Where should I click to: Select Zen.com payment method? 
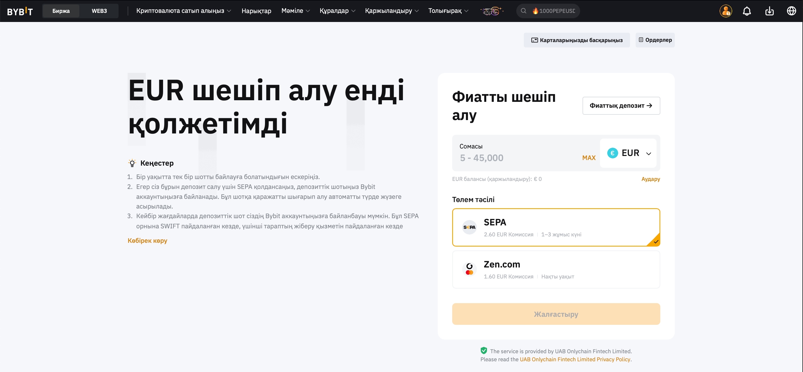(x=556, y=270)
